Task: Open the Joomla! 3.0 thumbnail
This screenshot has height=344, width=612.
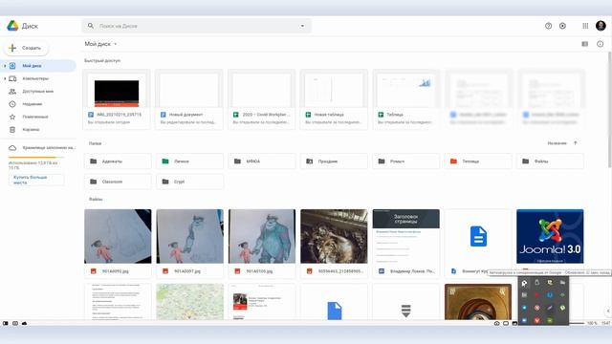Action: (x=550, y=236)
